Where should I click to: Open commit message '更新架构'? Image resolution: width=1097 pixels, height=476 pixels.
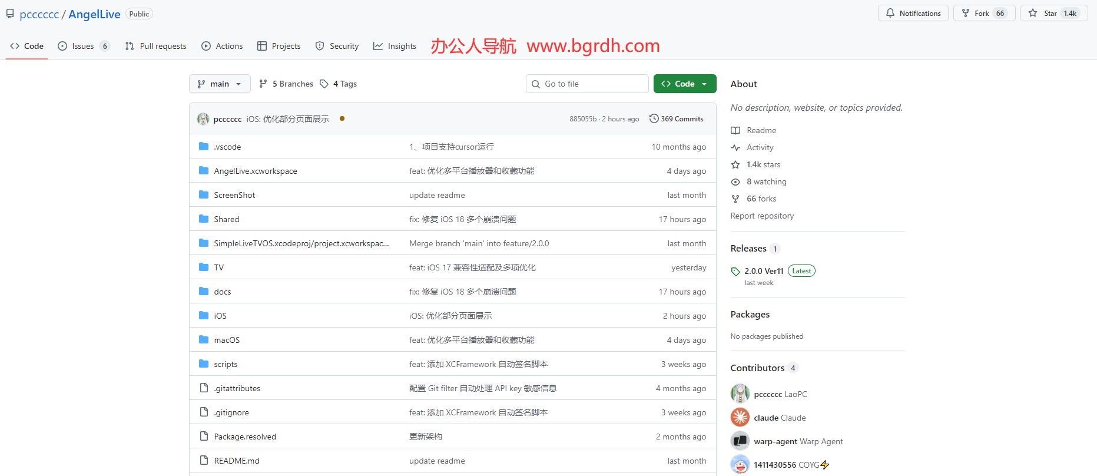click(426, 437)
